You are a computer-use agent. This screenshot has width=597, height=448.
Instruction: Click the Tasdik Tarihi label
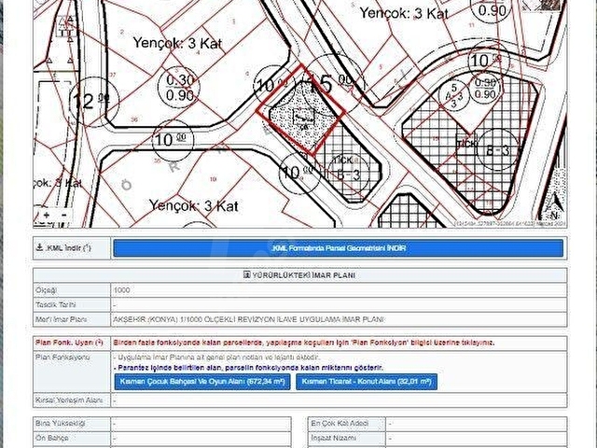pos(56,305)
